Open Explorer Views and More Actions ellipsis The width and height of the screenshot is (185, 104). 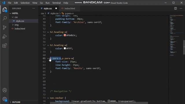[34, 8]
